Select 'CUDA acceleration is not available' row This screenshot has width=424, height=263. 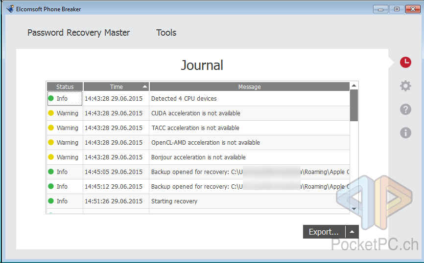(x=198, y=113)
